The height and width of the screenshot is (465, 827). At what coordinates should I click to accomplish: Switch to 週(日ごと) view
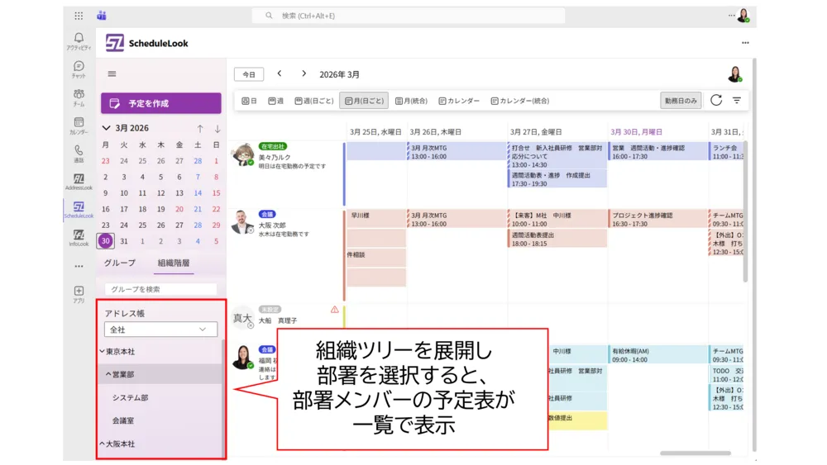pyautogui.click(x=314, y=101)
